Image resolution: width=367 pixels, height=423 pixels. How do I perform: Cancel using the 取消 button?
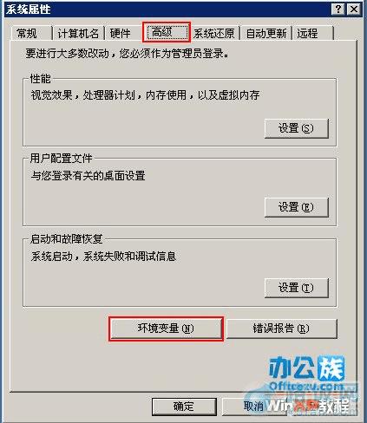pos(253,407)
